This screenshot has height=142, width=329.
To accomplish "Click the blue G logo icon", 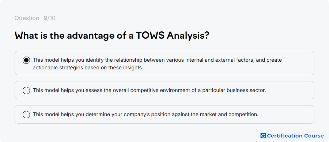I will click(x=263, y=136).
